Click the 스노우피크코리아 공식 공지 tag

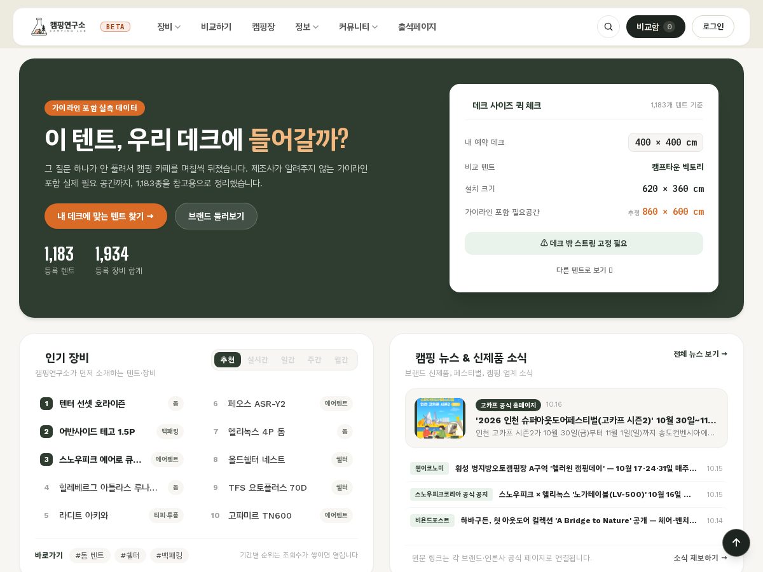click(x=451, y=494)
